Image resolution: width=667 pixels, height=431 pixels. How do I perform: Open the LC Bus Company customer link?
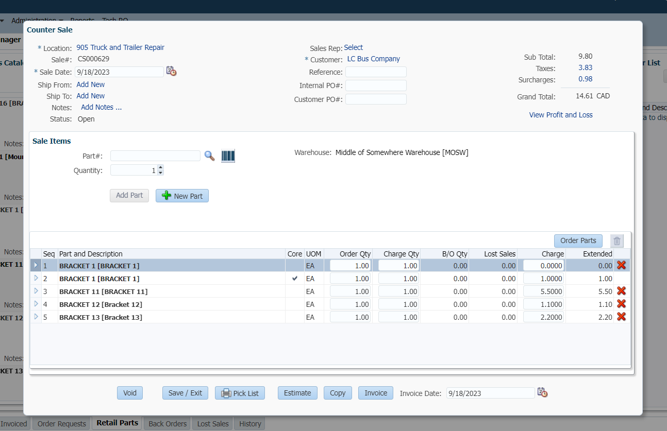pyautogui.click(x=373, y=59)
